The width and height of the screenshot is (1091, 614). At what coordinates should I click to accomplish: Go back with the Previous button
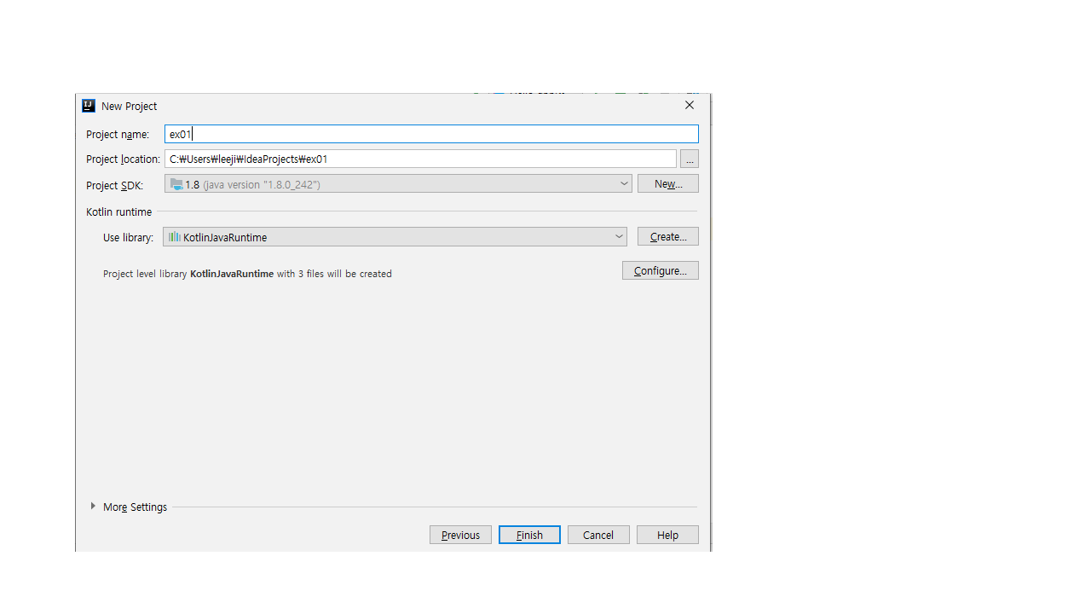point(460,536)
